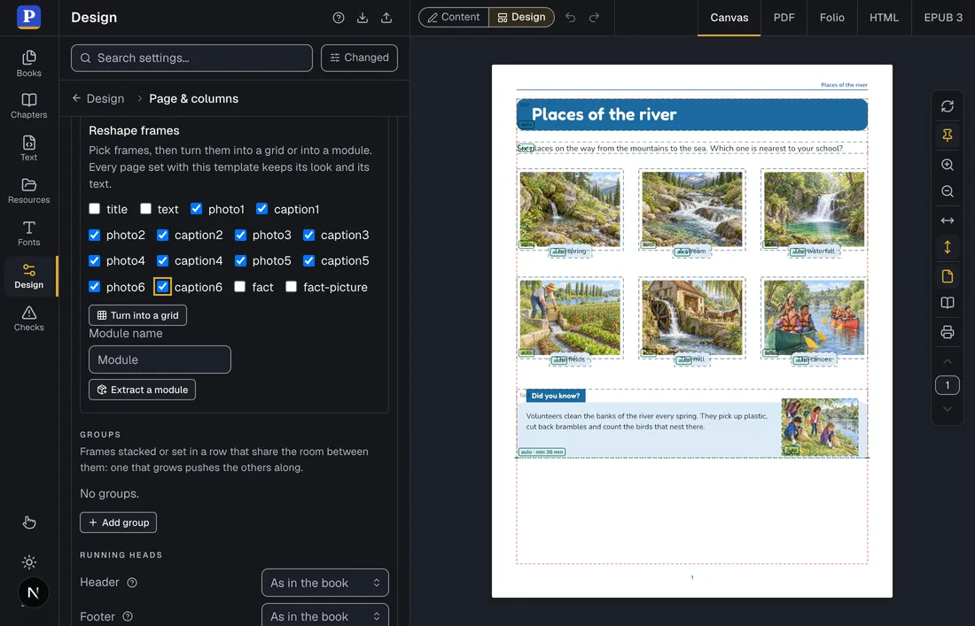The height and width of the screenshot is (626, 975).
Task: Go to Chapters in the sidebar
Action: tap(28, 106)
